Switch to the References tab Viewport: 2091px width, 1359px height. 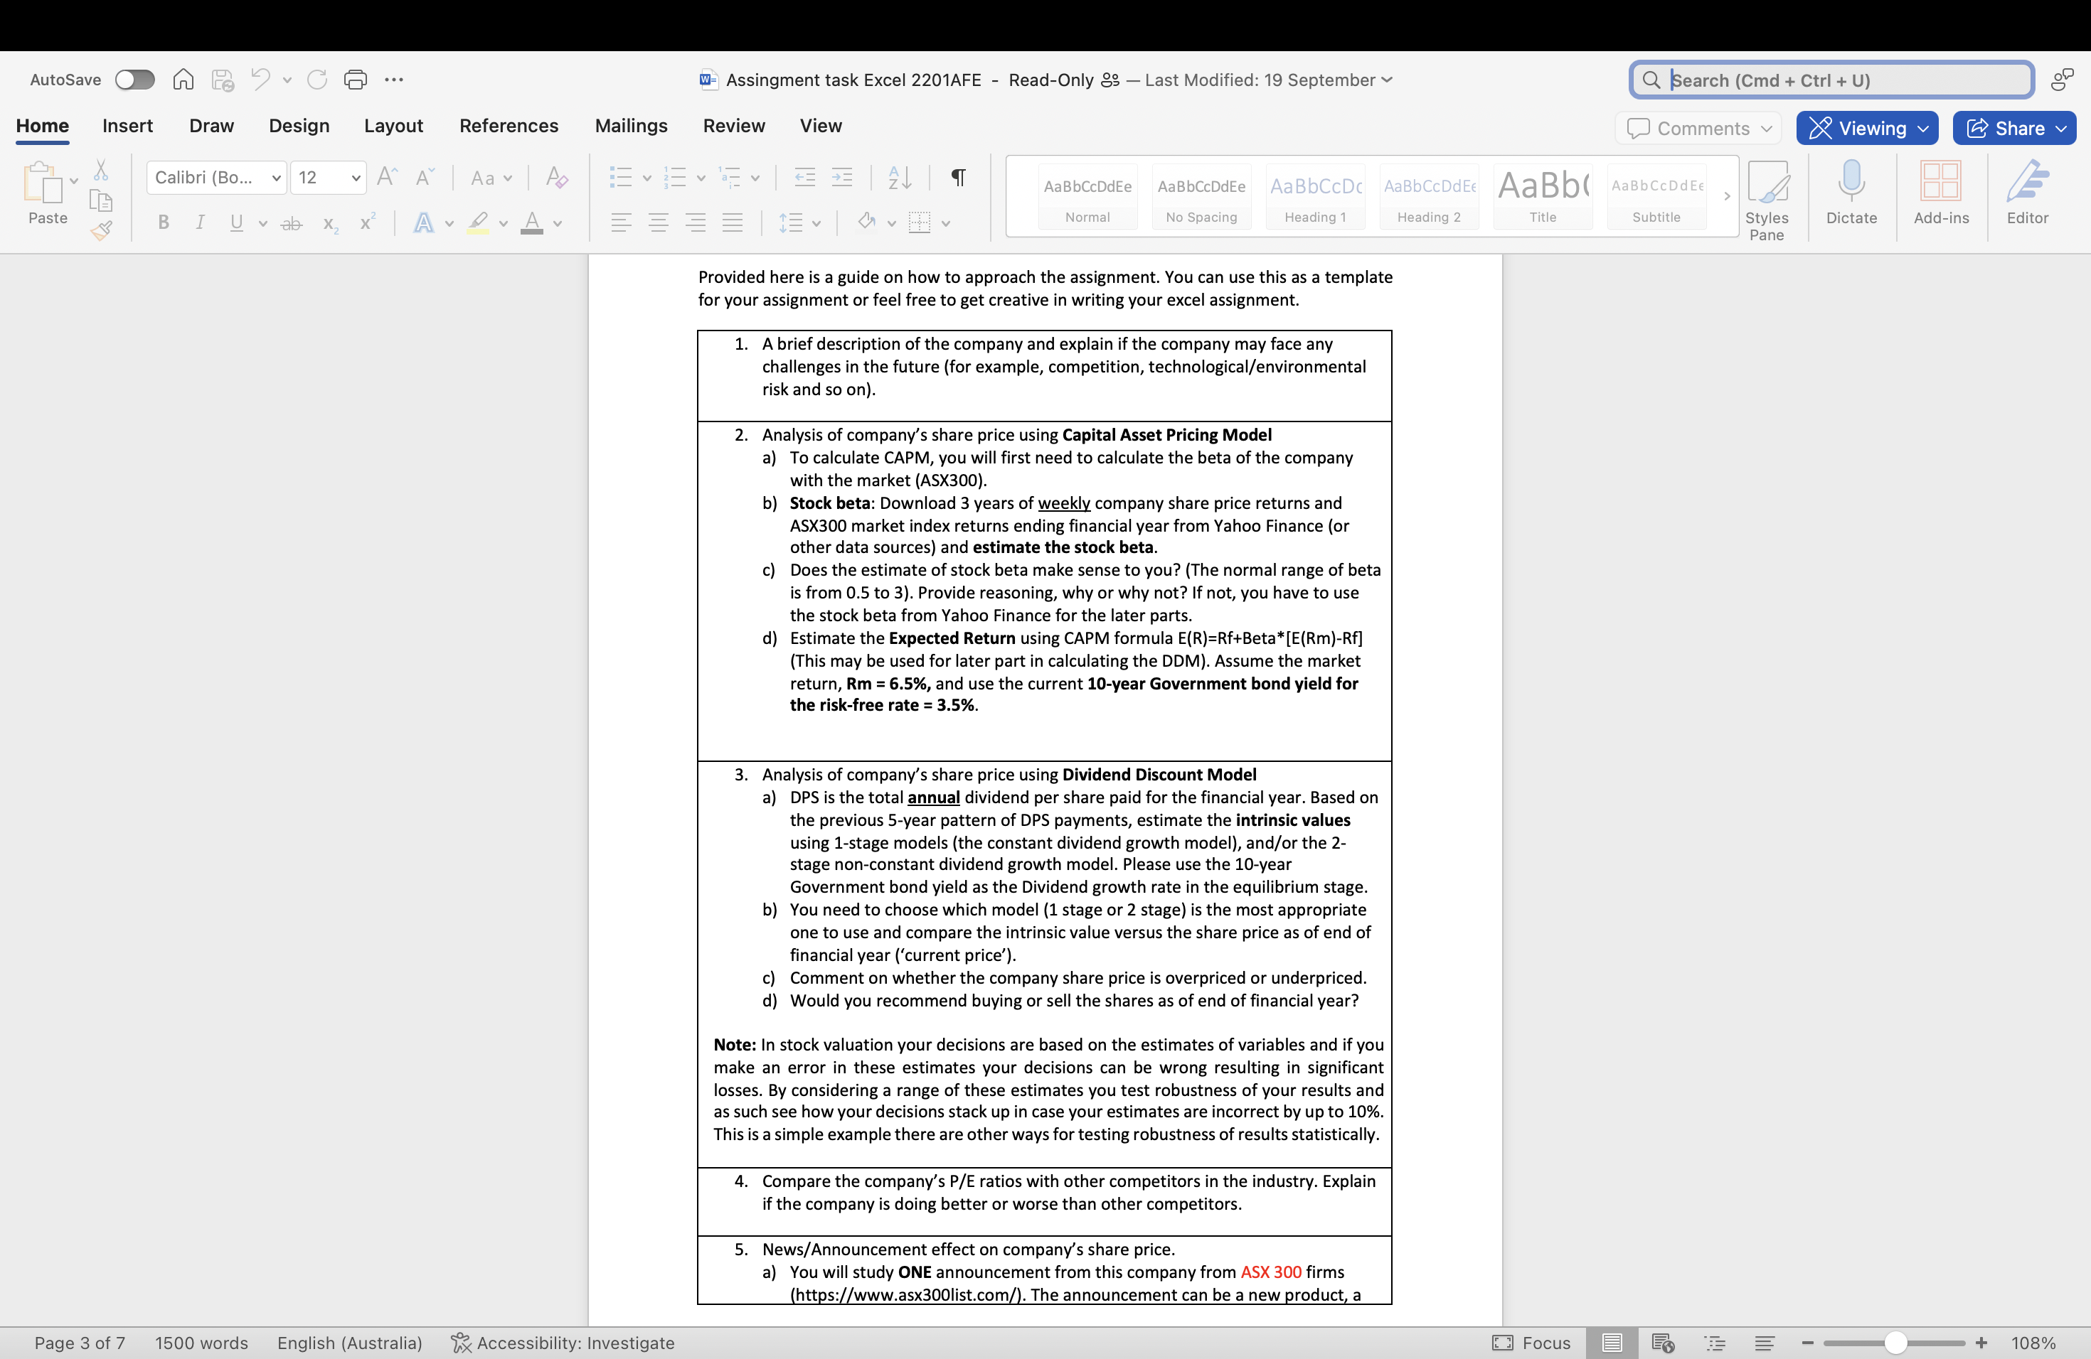point(509,126)
